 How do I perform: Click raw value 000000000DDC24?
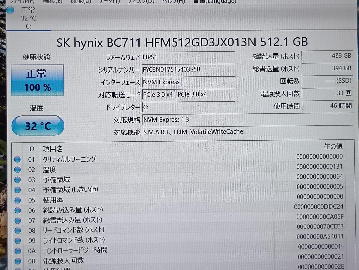(319, 207)
